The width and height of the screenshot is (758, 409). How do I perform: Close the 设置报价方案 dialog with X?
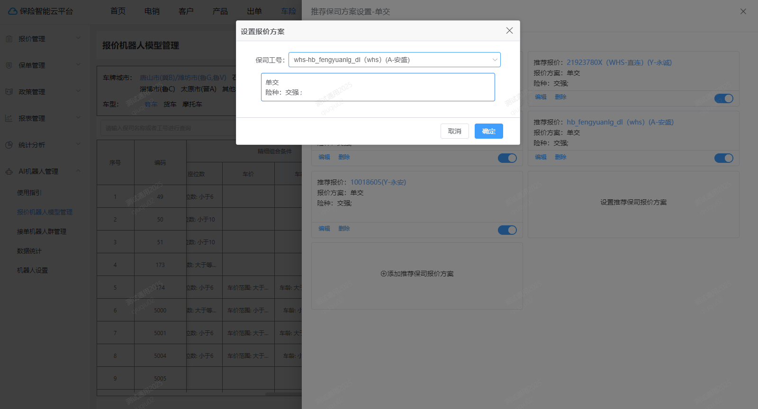pos(509,31)
